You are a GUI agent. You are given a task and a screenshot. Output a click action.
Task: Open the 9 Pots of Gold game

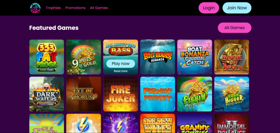tap(83, 57)
